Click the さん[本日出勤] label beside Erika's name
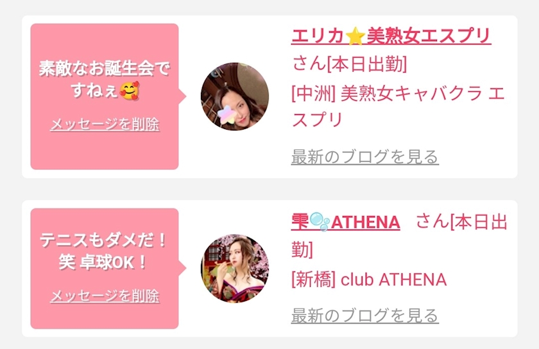 click(350, 64)
